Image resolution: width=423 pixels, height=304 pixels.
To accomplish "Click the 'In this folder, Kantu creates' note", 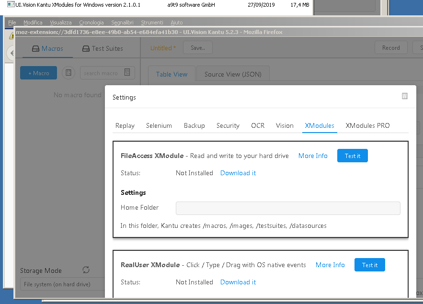I will pos(223,226).
